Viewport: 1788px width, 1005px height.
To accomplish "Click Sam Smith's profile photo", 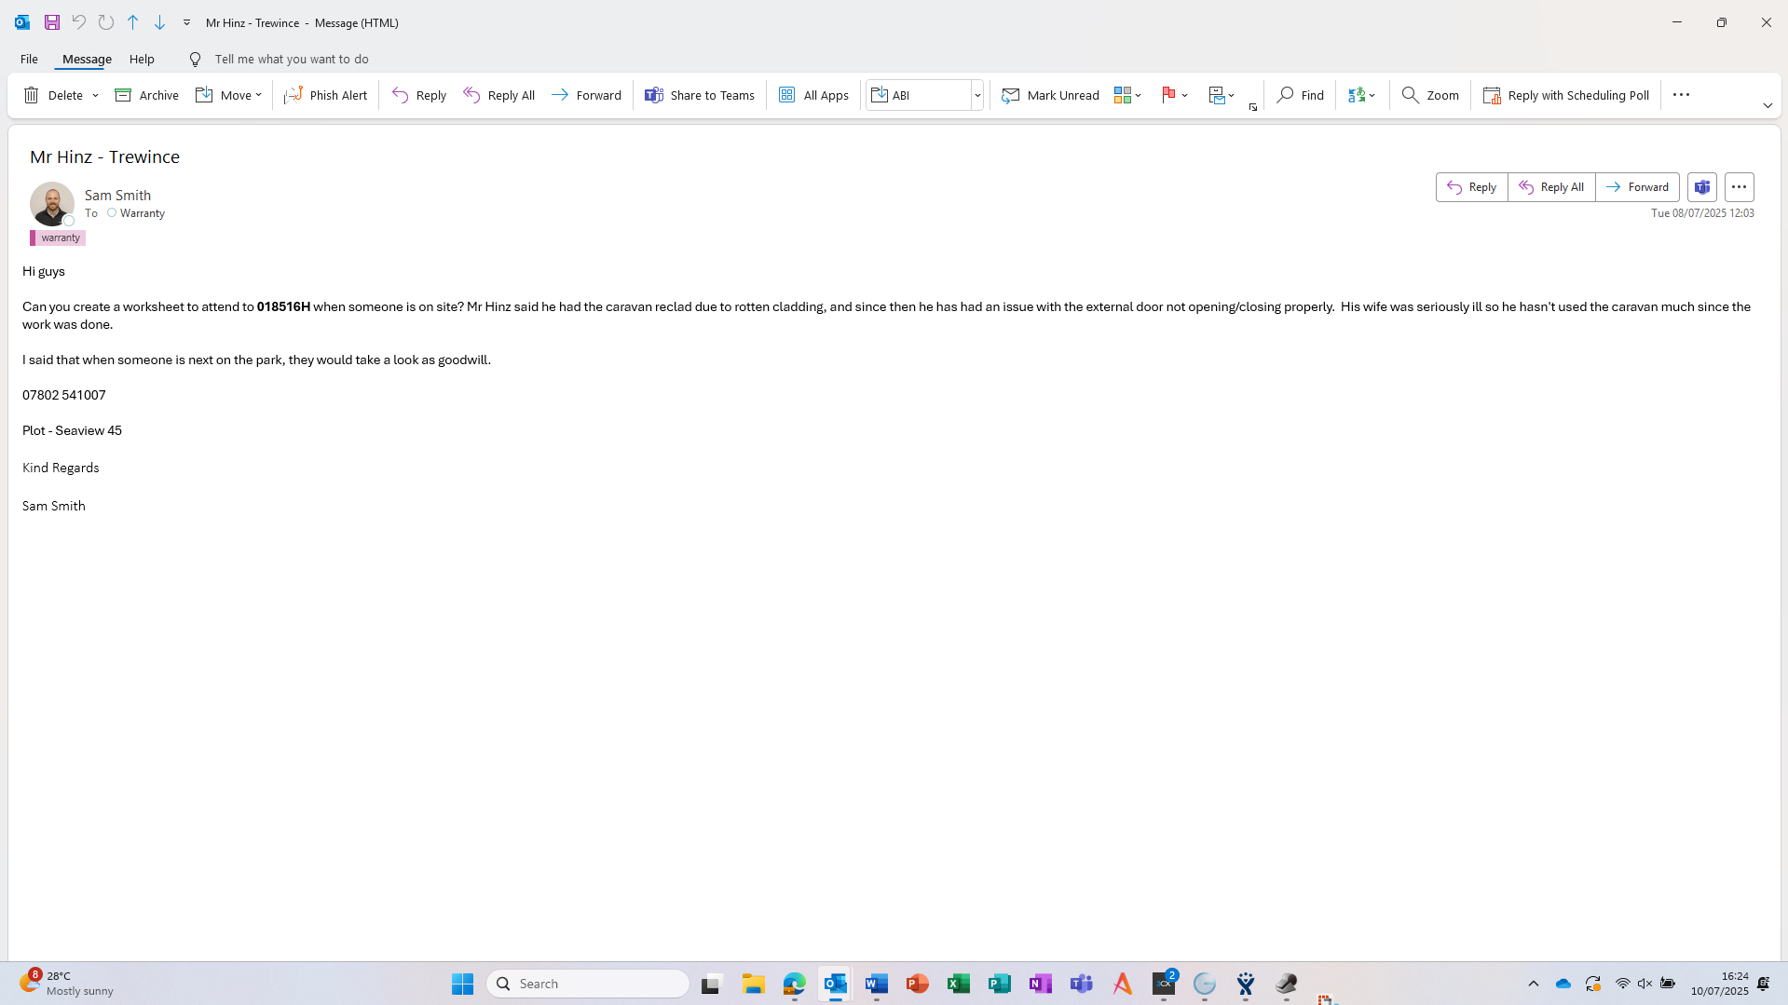I will pyautogui.click(x=52, y=203).
